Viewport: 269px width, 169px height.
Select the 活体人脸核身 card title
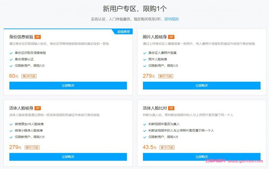(21, 108)
